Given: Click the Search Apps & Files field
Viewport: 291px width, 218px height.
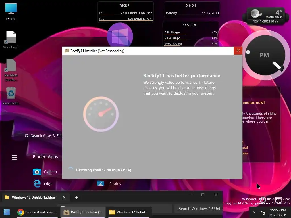Looking at the screenshot, I should (x=43, y=135).
